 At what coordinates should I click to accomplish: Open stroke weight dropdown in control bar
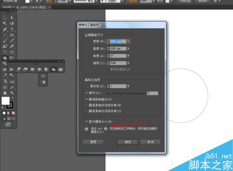point(70,1)
